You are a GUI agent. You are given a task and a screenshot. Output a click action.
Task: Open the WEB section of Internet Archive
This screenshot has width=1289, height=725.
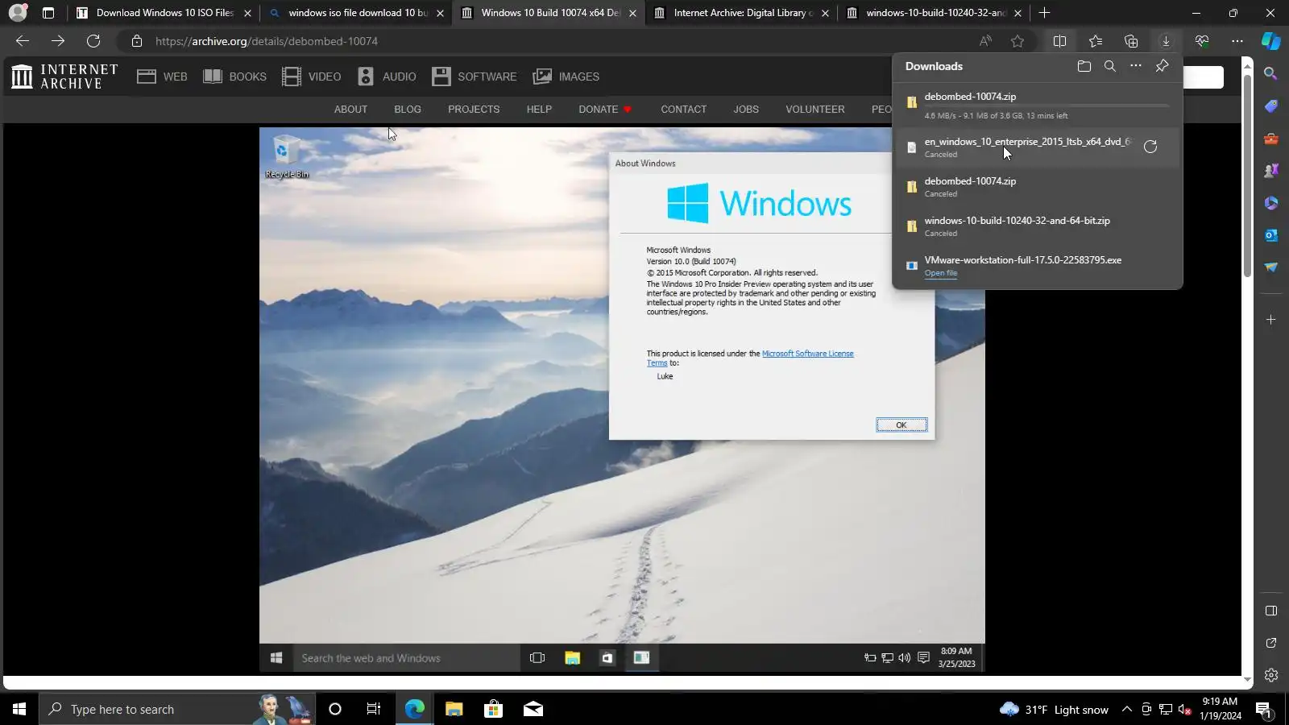[162, 77]
